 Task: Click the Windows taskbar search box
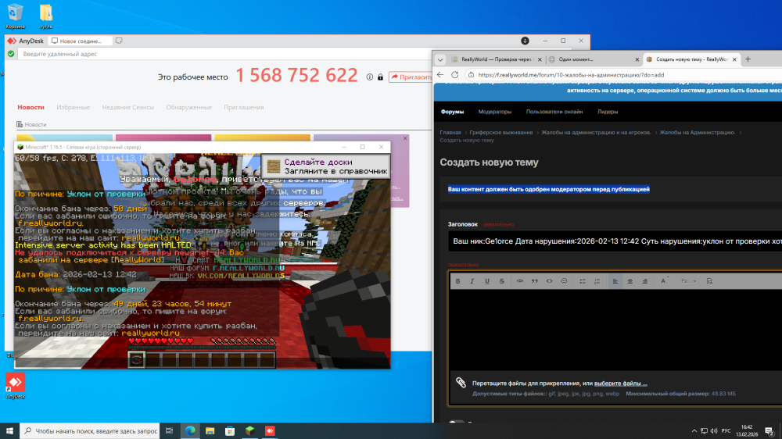[90, 431]
